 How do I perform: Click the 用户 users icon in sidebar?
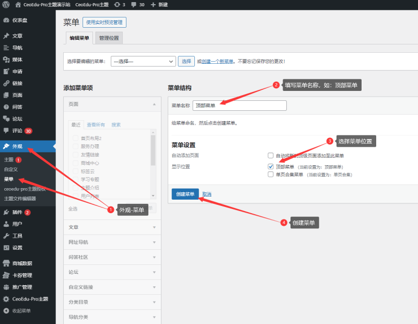(6, 224)
